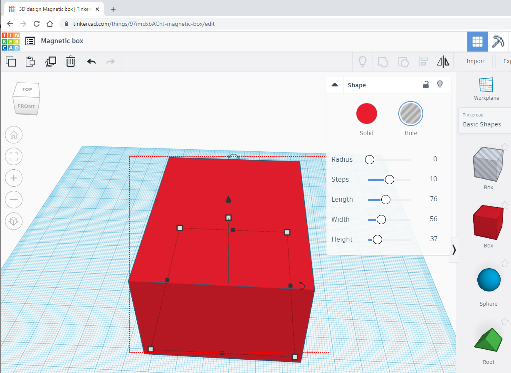Click the Length slider handle
The height and width of the screenshot is (373, 511).
(385, 200)
